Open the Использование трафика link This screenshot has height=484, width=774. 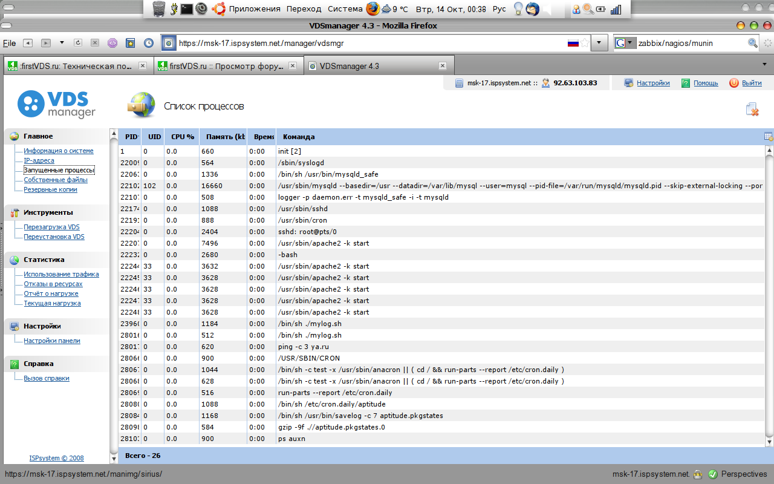pos(61,274)
